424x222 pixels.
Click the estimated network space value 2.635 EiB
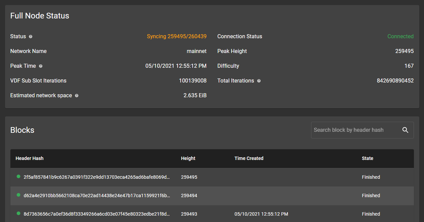tap(195, 96)
